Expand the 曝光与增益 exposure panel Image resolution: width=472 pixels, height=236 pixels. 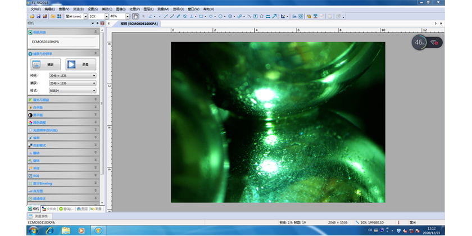[63, 99]
